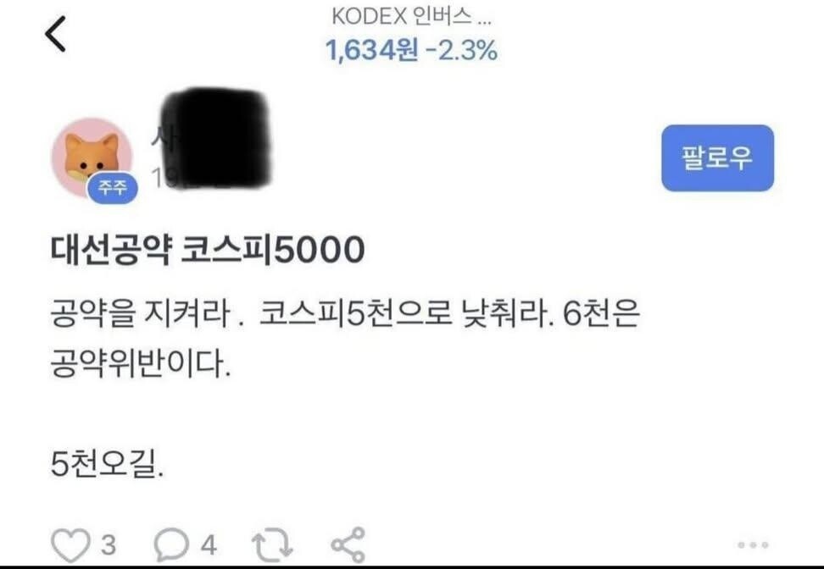Viewport: 824px width, 569px height.
Task: Follow the author with the 팔로우 button
Action: coord(717,158)
